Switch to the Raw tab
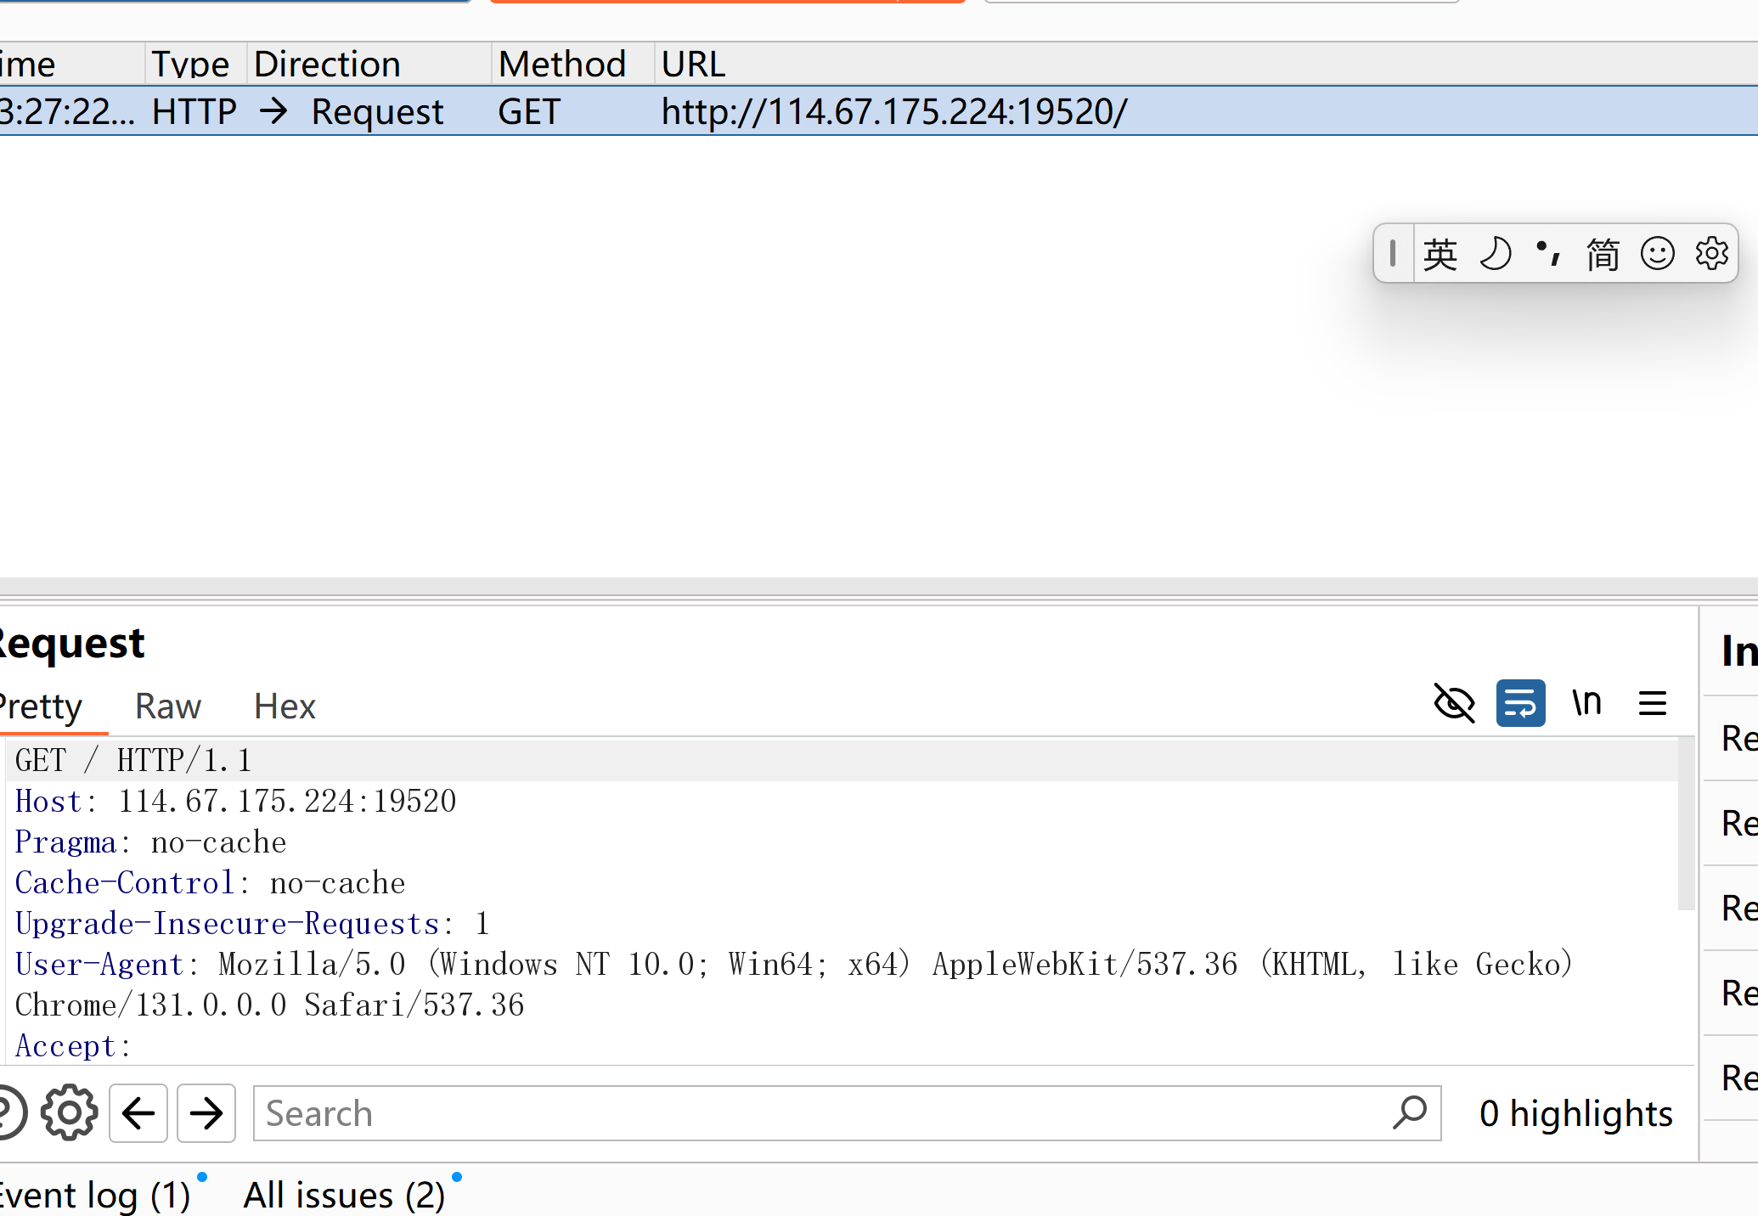This screenshot has width=1758, height=1216. 167,707
